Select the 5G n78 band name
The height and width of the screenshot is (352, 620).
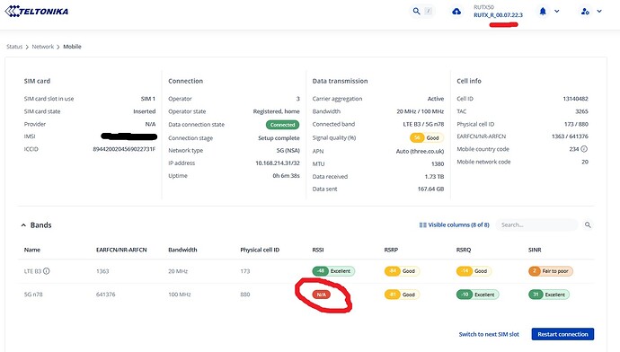click(33, 295)
